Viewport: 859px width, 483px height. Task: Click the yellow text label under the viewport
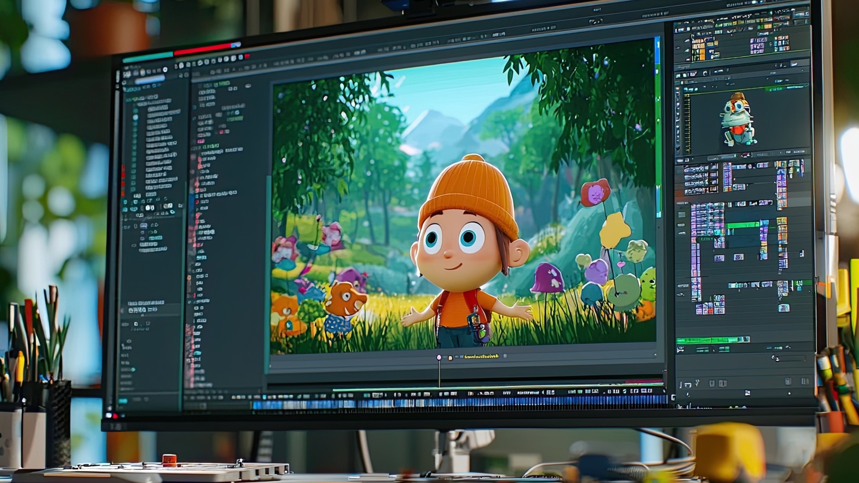coord(481,356)
